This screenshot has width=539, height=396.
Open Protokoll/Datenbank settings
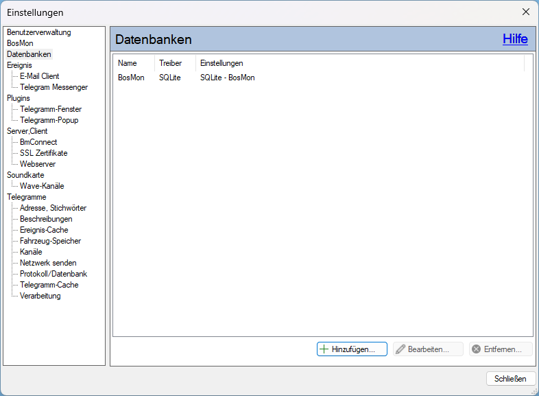click(53, 274)
